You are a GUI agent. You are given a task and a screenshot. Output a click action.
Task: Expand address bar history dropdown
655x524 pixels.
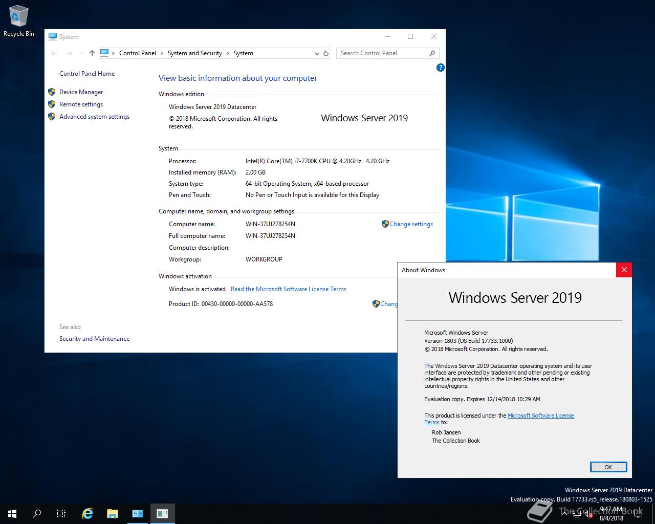pyautogui.click(x=317, y=53)
